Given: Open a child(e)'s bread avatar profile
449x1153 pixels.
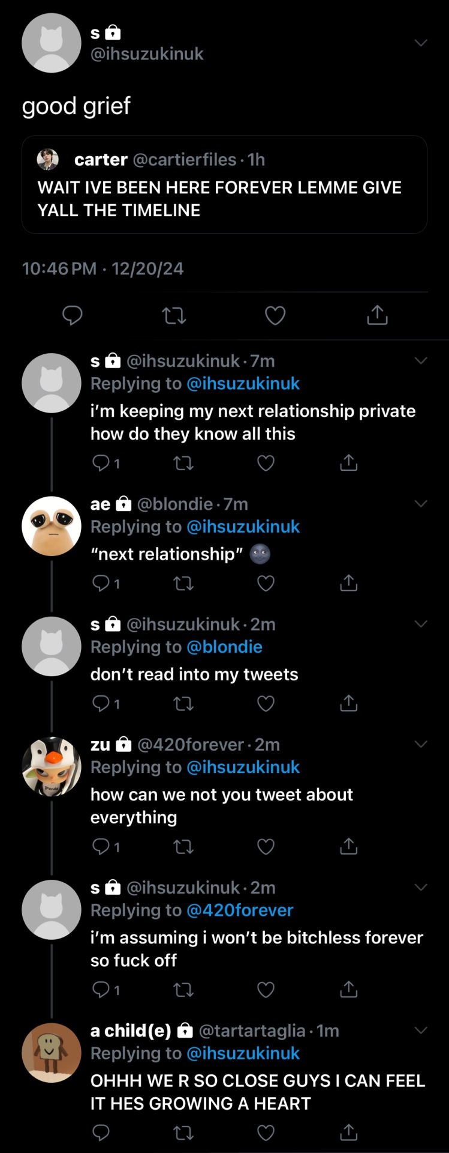Looking at the screenshot, I should [x=52, y=1053].
